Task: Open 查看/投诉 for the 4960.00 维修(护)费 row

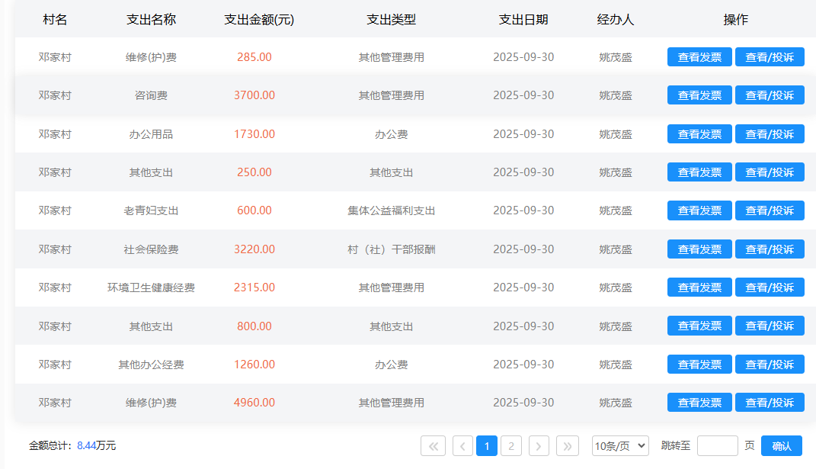Action: pyautogui.click(x=770, y=403)
